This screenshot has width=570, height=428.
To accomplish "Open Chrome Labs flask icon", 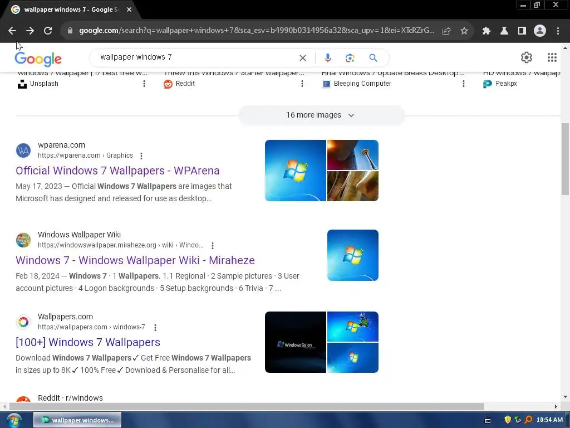I will tap(504, 31).
